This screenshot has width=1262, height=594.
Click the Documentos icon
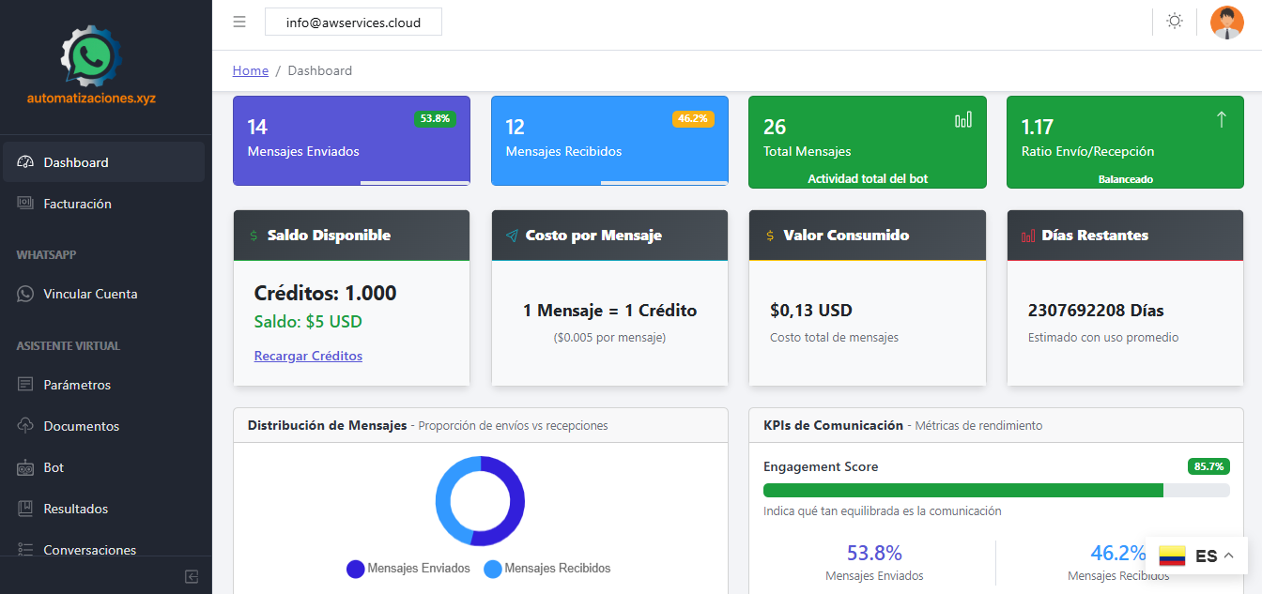[x=26, y=426]
